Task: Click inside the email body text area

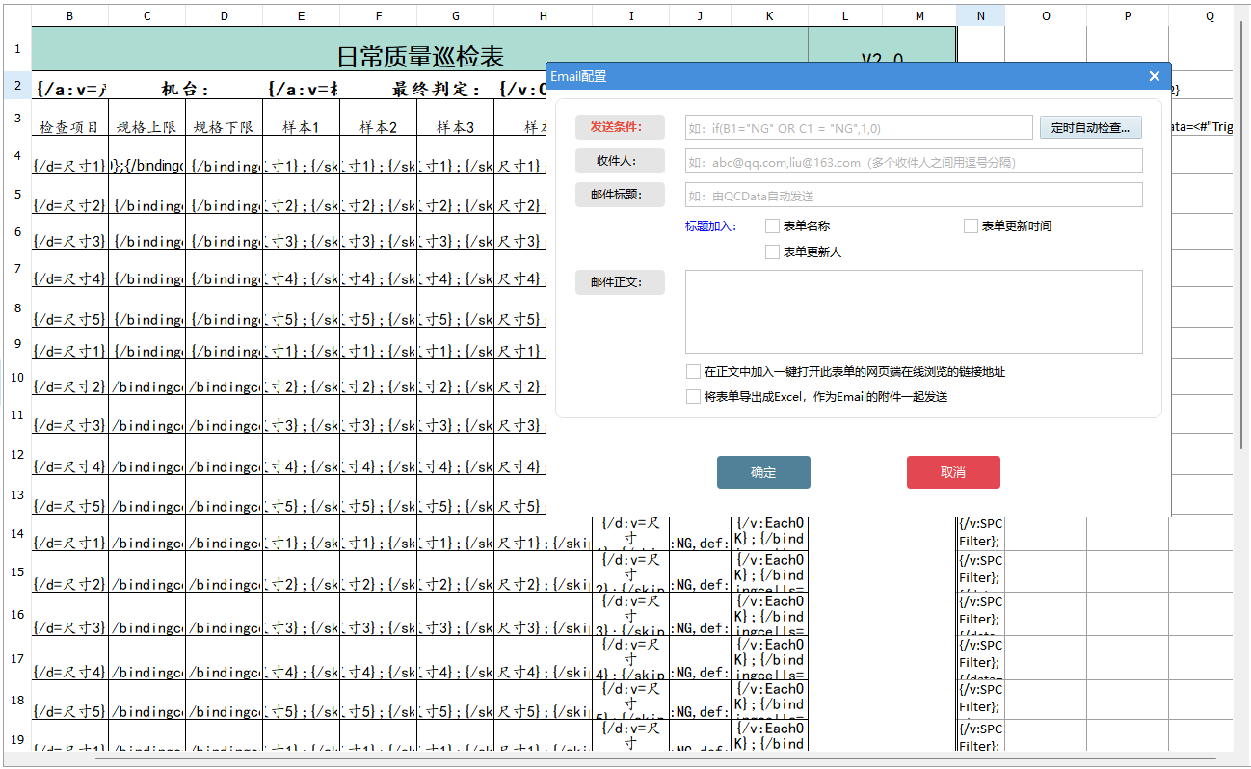Action: (x=914, y=311)
